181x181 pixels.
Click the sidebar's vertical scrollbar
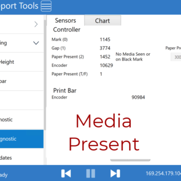pyautogui.click(x=45, y=74)
